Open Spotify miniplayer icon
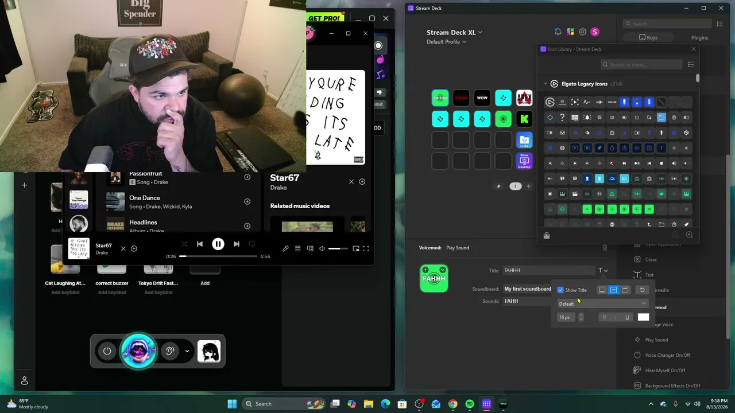 point(356,248)
